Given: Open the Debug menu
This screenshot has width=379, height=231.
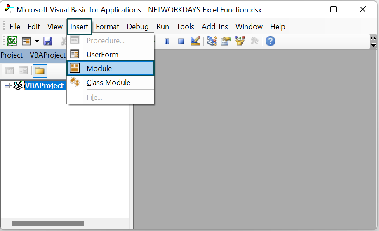Looking at the screenshot, I should point(137,26).
